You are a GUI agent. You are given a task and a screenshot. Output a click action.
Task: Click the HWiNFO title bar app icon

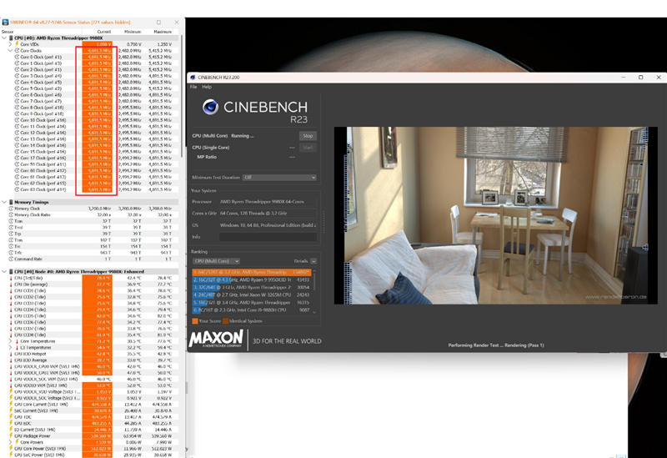(5, 23)
